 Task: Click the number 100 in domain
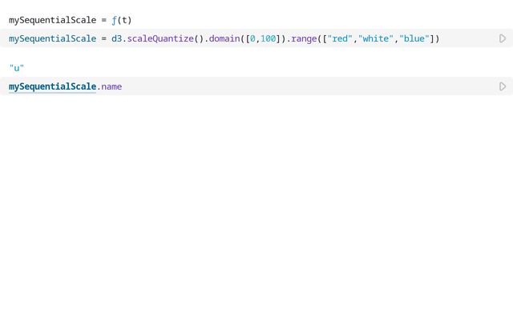pyautogui.click(x=268, y=38)
